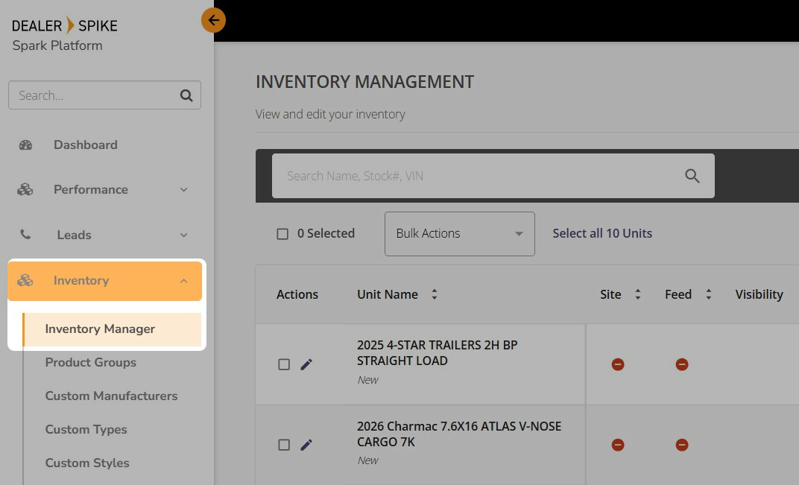This screenshot has height=485, width=799.
Task: Click Site status icon for 4-Star Trailers
Action: (617, 364)
